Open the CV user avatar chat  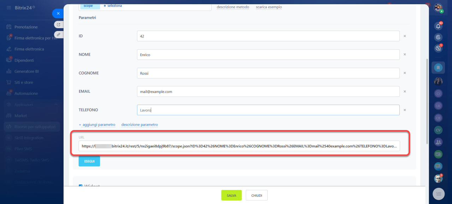click(x=438, y=130)
